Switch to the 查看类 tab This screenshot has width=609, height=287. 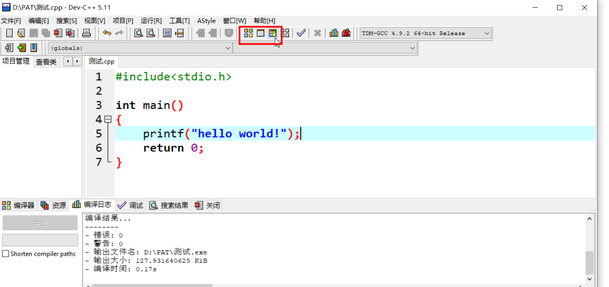(46, 62)
